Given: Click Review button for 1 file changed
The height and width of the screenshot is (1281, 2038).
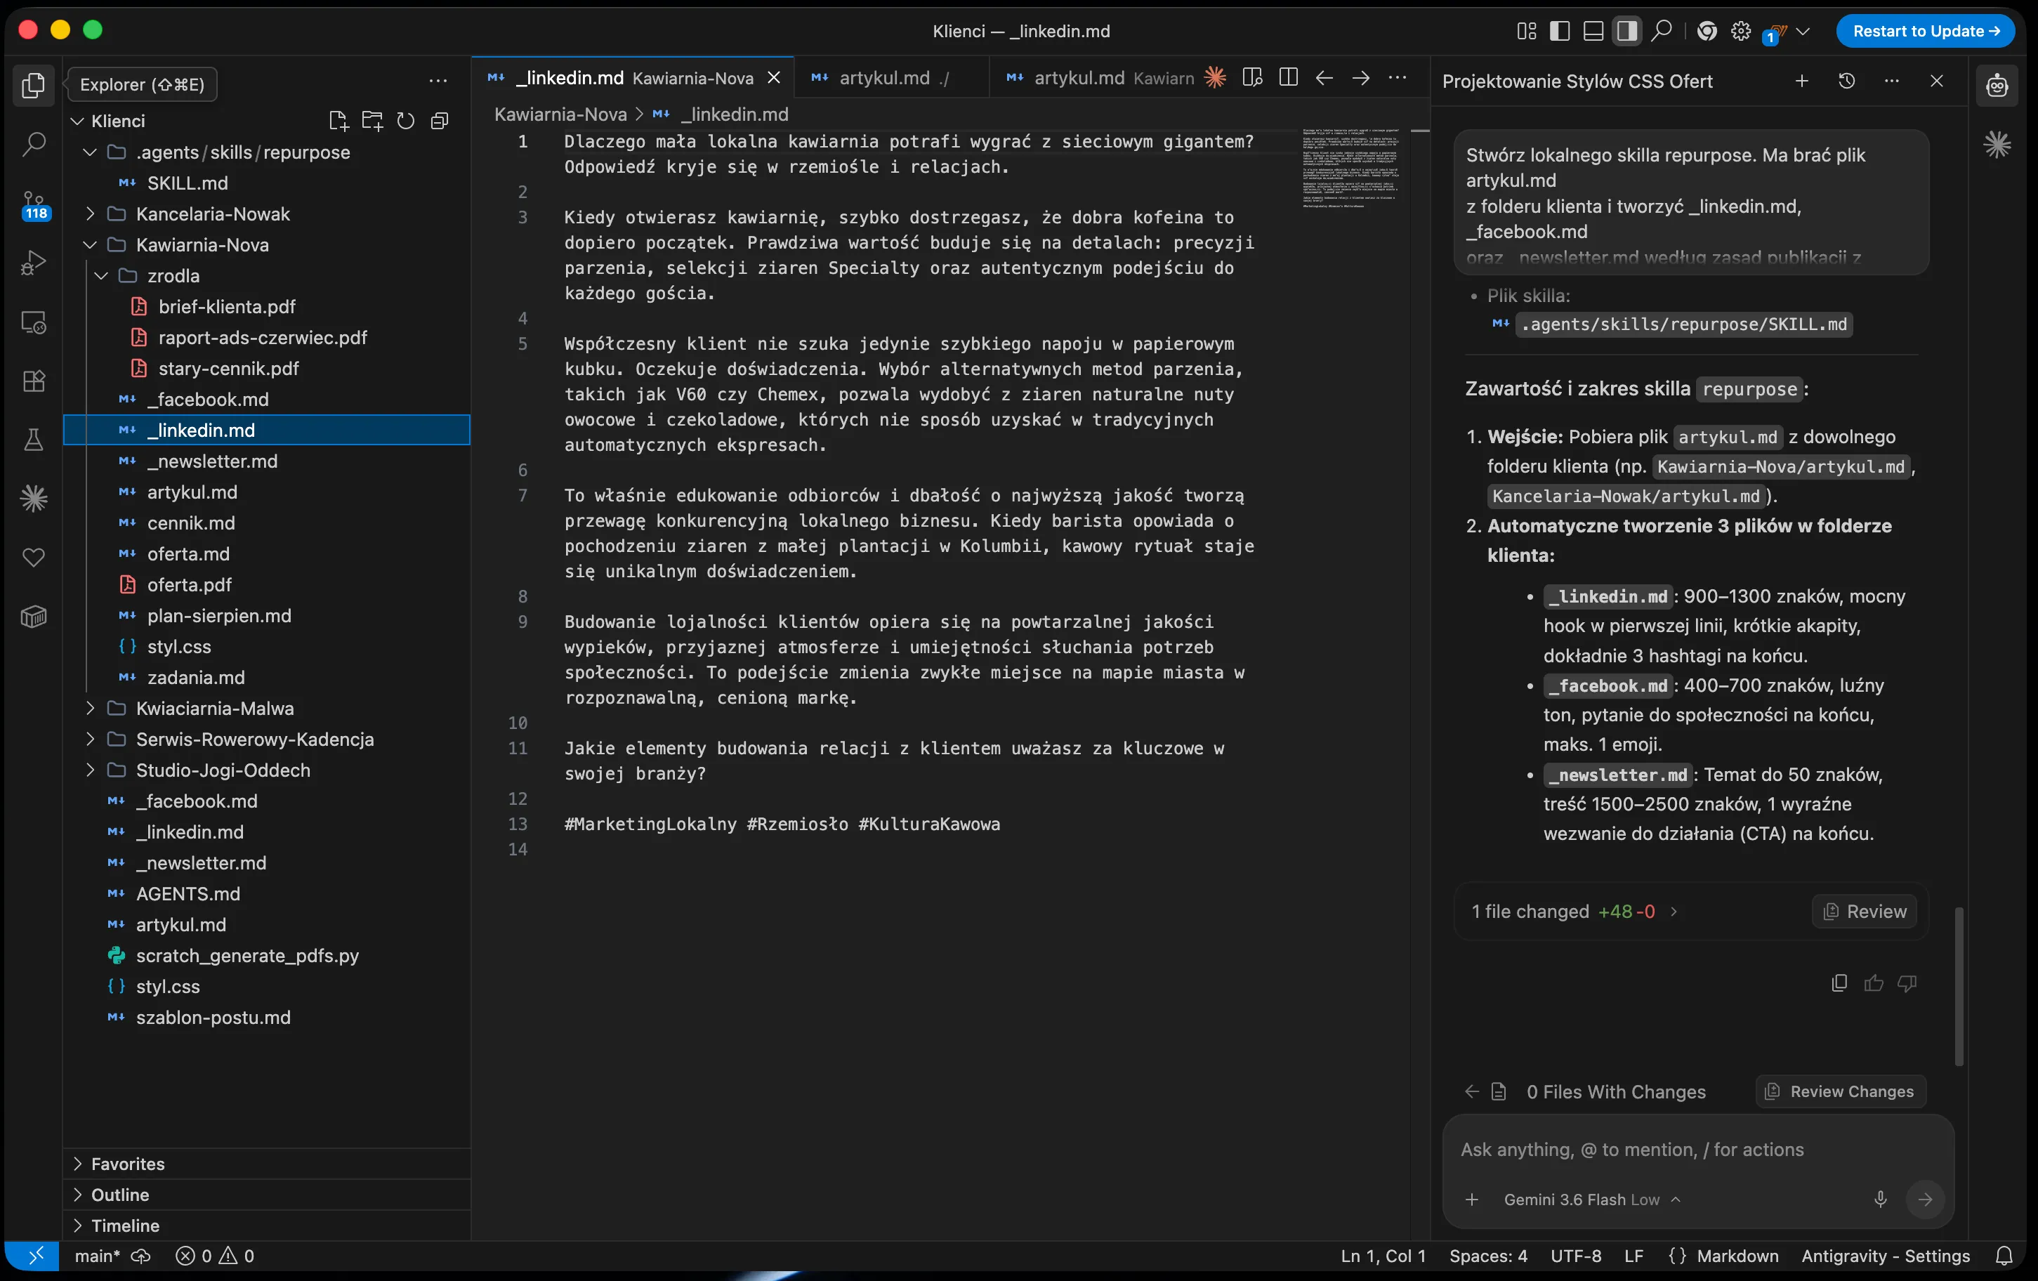Looking at the screenshot, I should pos(1864,912).
